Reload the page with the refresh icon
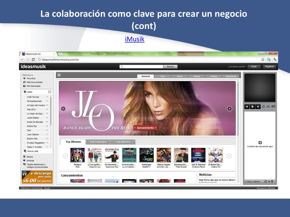The height and width of the screenshot is (217, 290). 33,60
